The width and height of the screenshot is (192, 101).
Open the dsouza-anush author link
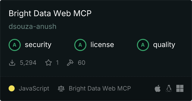32,27
